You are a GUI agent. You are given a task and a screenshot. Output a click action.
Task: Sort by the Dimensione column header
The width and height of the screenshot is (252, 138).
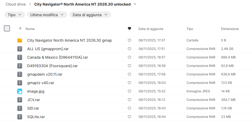pyautogui.click(x=230, y=29)
